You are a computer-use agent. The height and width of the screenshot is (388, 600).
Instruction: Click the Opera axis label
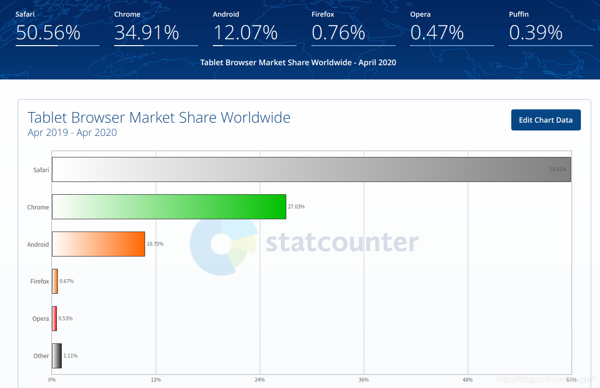[41, 319]
